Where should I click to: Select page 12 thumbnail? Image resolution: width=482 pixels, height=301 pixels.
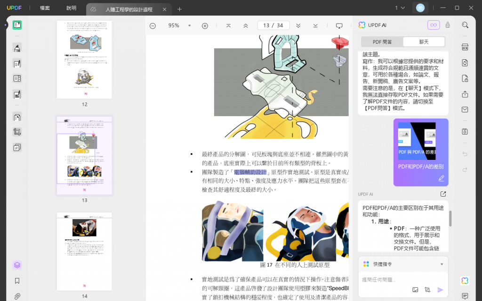[x=84, y=60]
